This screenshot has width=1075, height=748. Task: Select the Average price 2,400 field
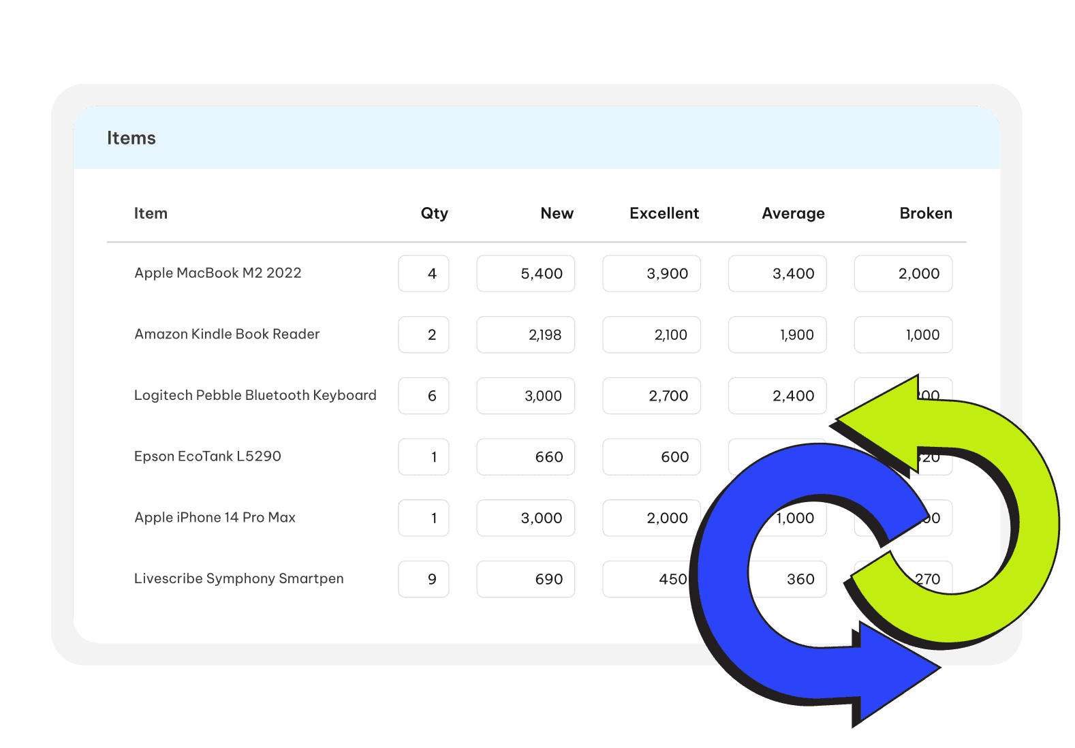(777, 396)
